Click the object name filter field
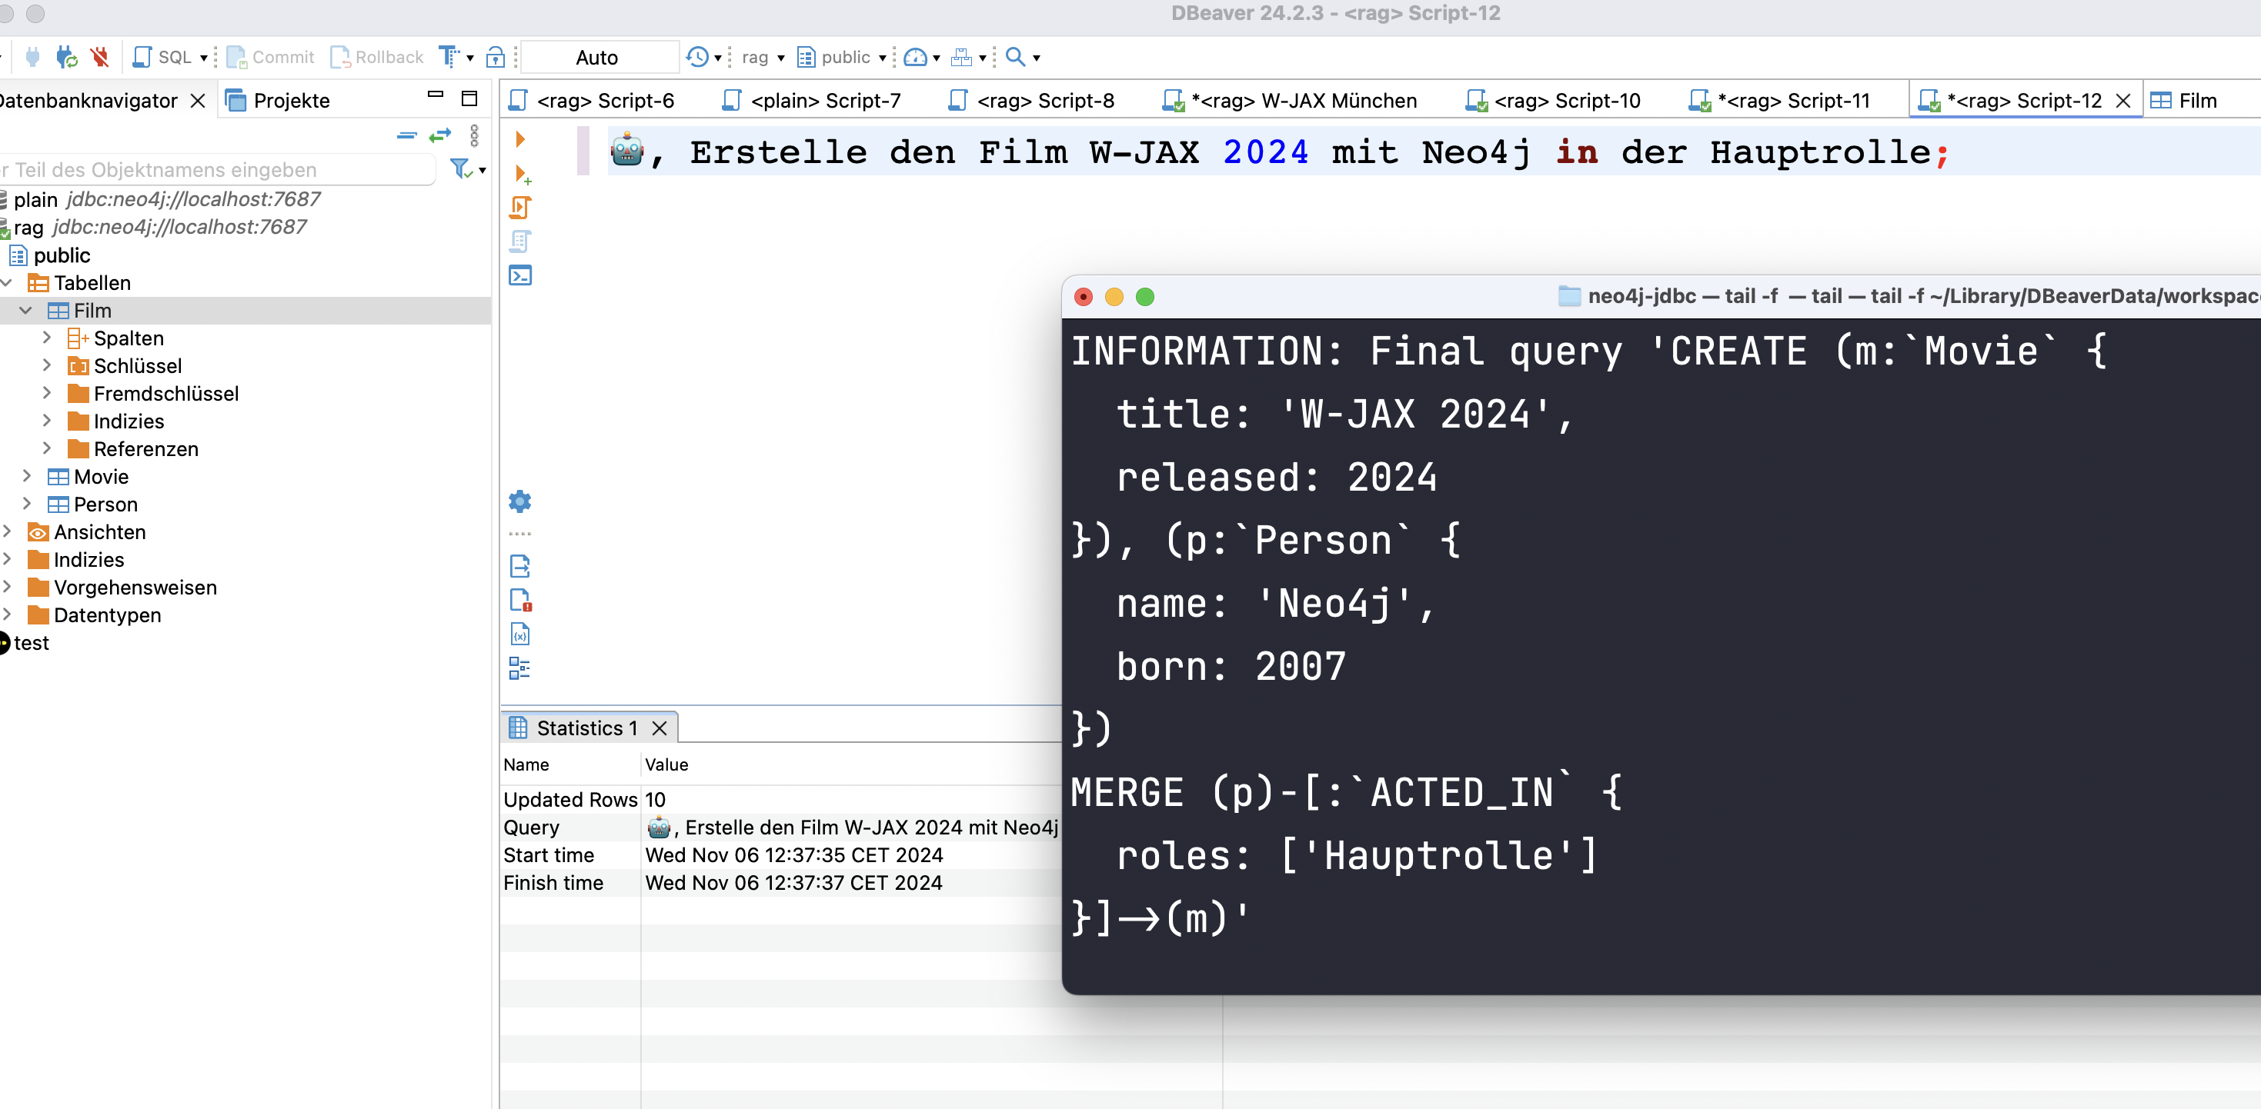This screenshot has height=1109, width=2261. pos(218,169)
